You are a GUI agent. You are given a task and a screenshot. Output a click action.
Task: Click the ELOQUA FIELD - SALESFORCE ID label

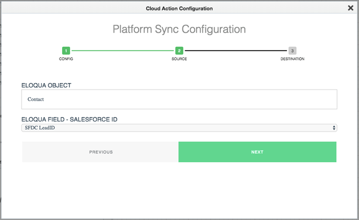[x=69, y=119]
